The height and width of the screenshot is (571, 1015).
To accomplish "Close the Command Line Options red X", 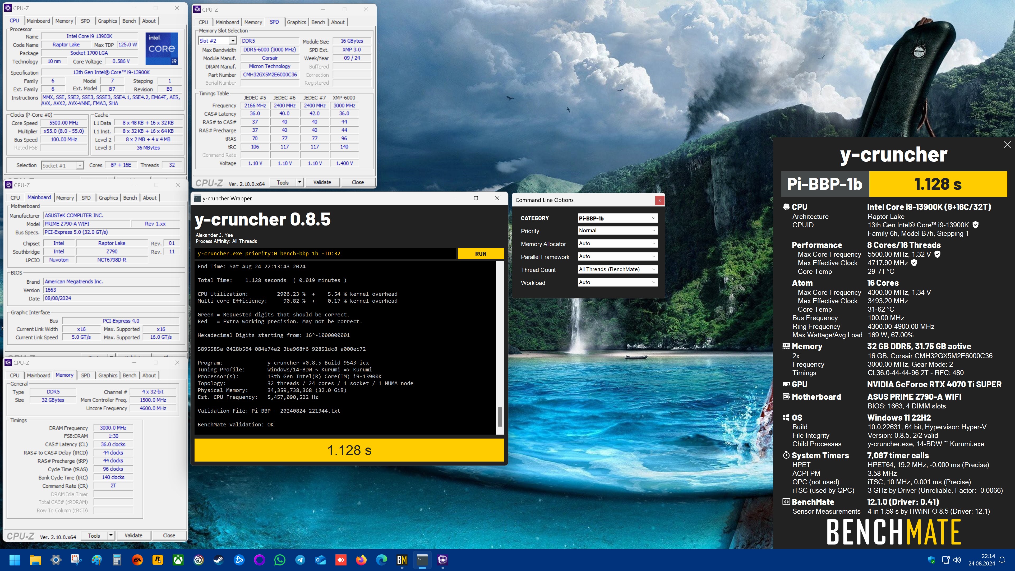I will pos(659,200).
